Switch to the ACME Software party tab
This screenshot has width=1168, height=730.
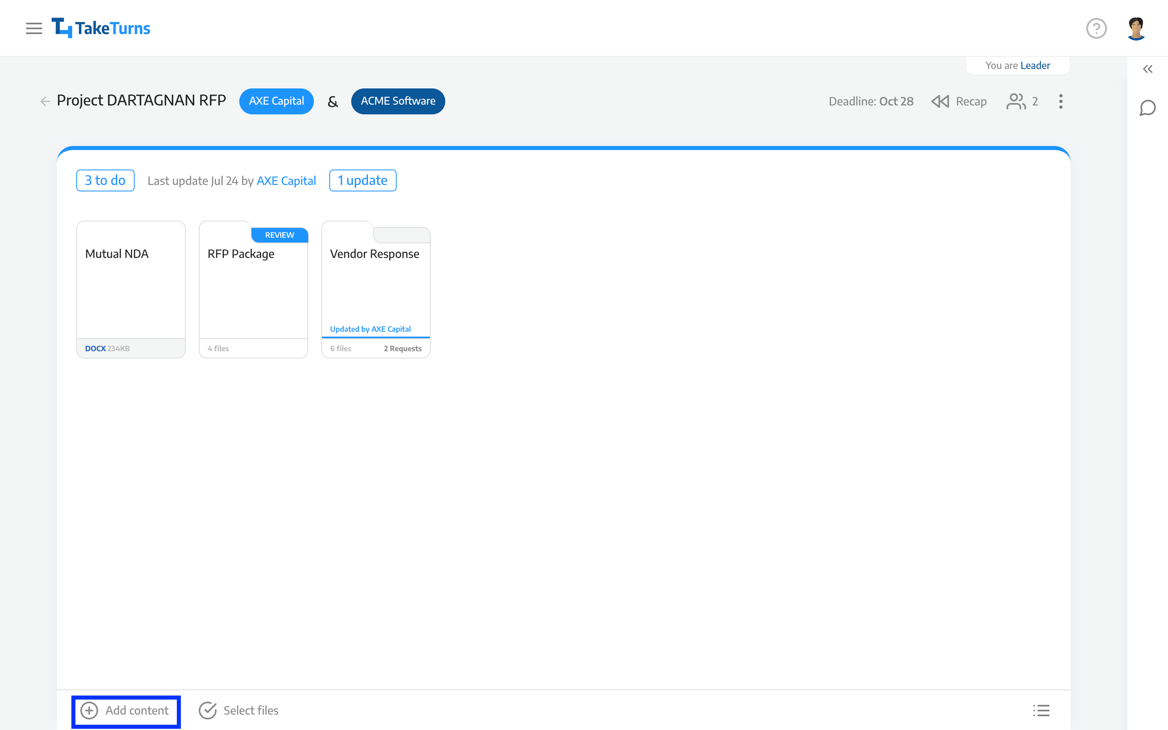coord(396,101)
